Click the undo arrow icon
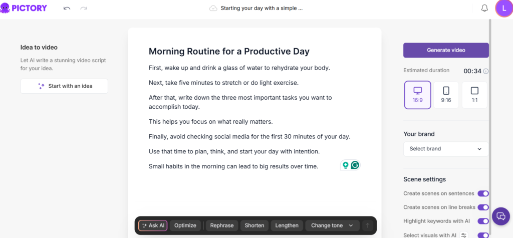The image size is (513, 238). [x=67, y=9]
